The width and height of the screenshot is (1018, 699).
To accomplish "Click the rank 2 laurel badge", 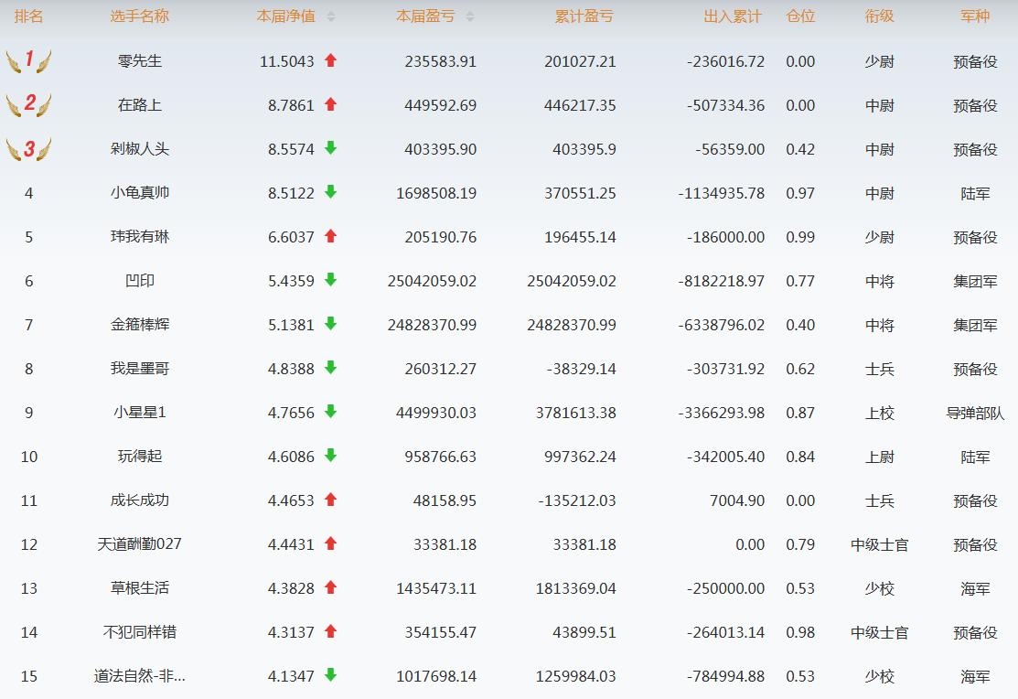I will (28, 105).
